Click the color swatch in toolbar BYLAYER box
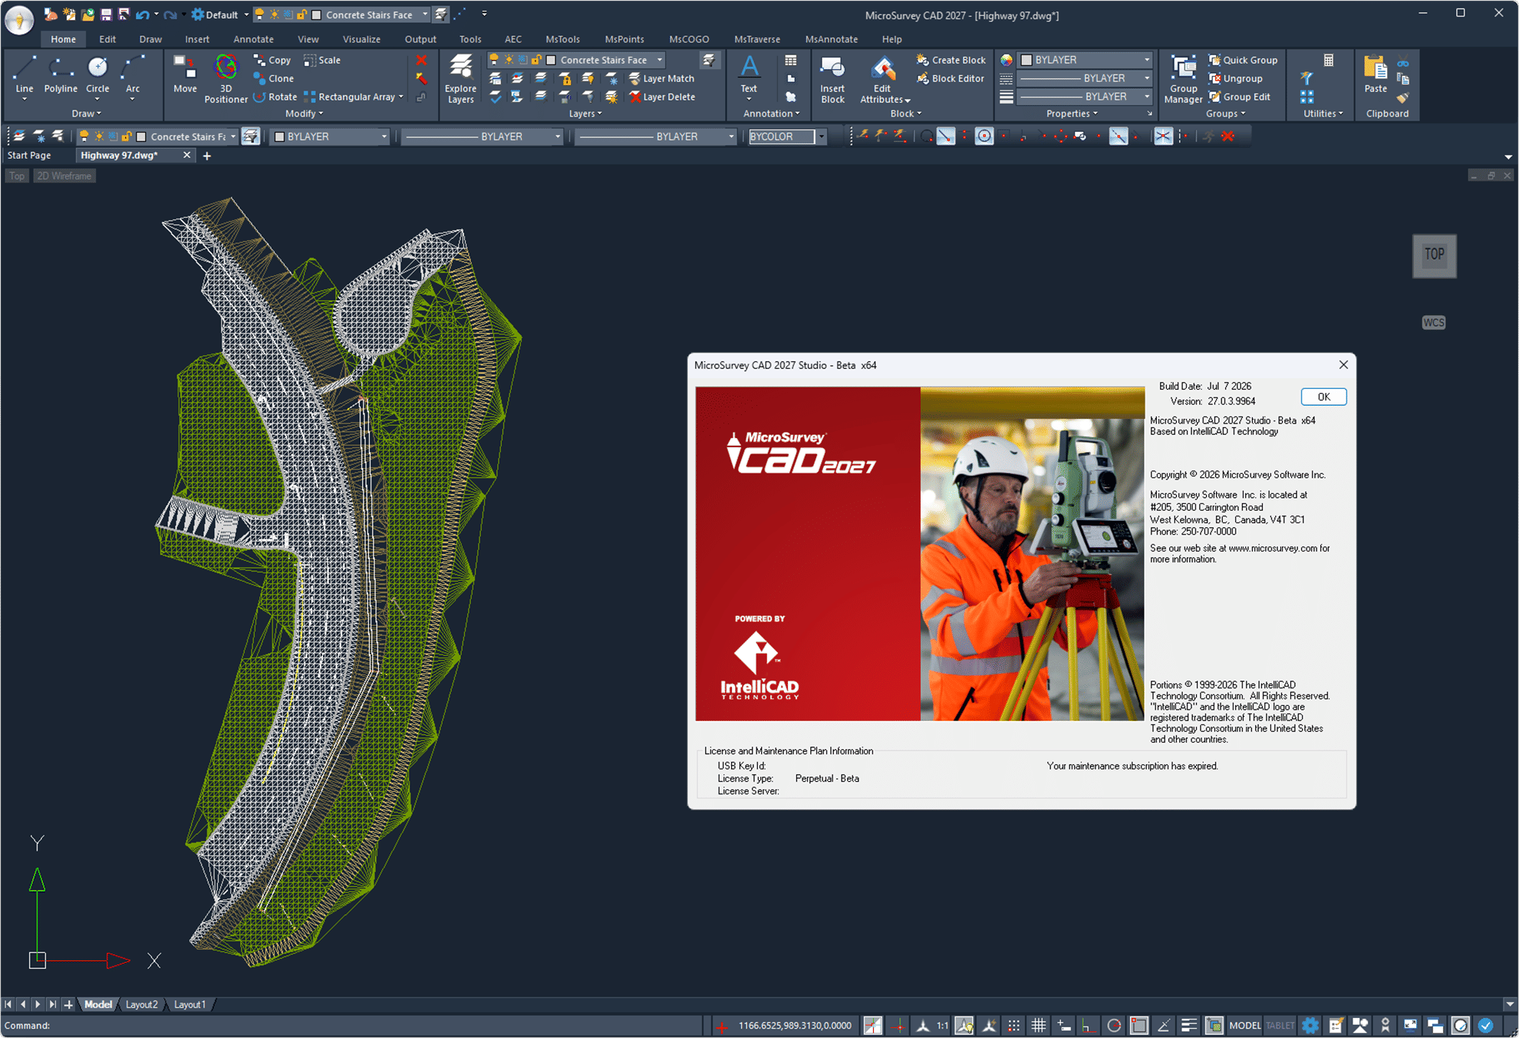The height and width of the screenshot is (1038, 1519). (x=280, y=137)
